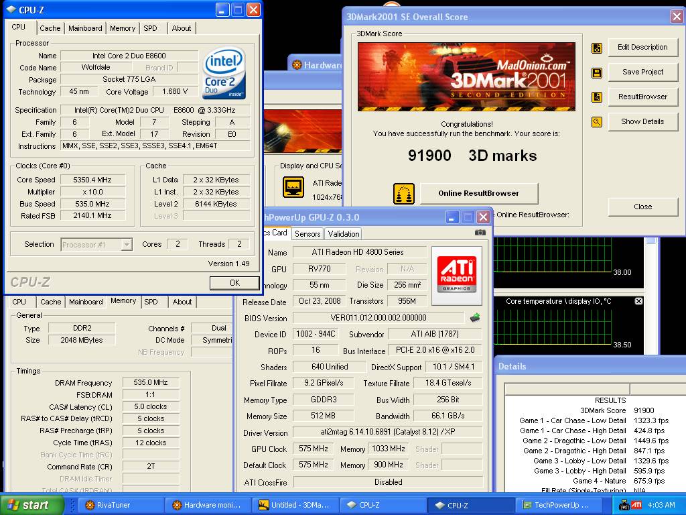
Task: Open Untitled - 3DMark taskbar item
Action: 296,505
